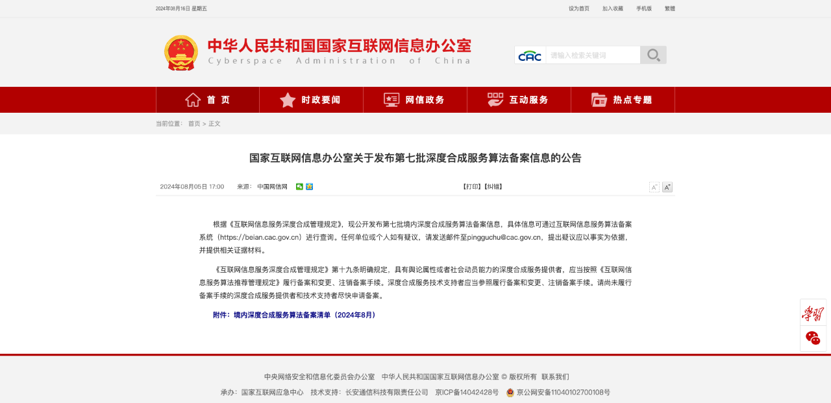
Task: Share article via QQ Zone star icon
Action: 310,187
